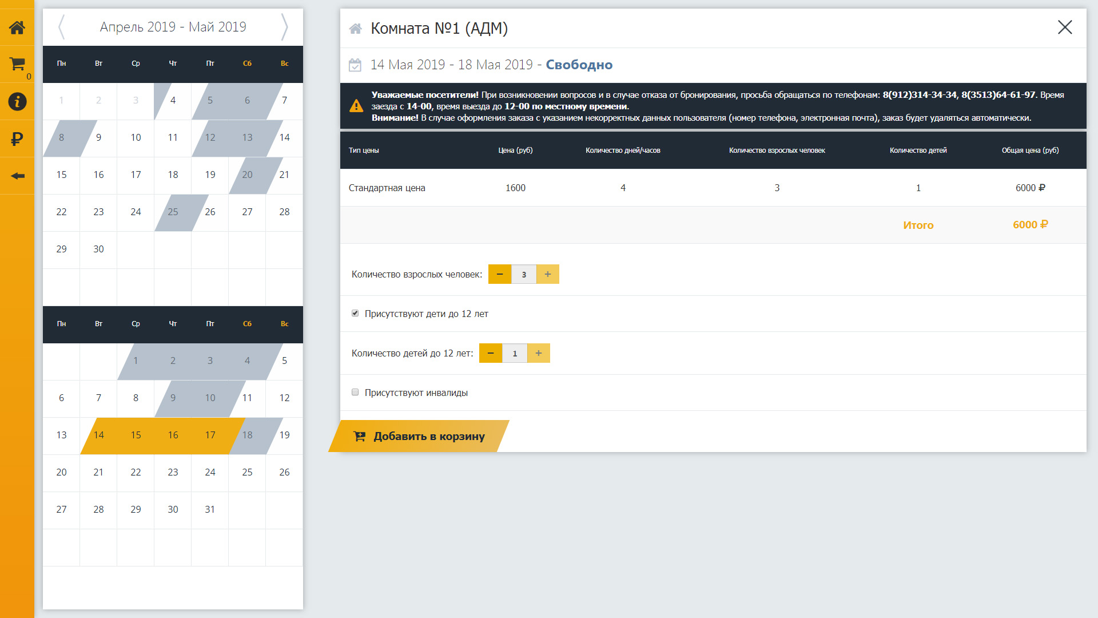Close the room booking panel
1098x618 pixels.
click(1064, 27)
